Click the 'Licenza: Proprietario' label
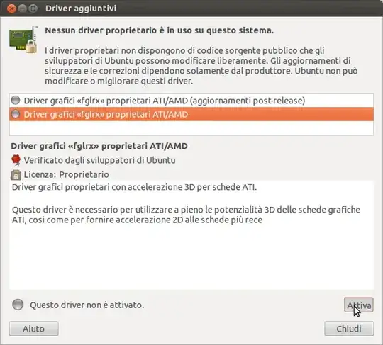The image size is (383, 345). coord(66,175)
